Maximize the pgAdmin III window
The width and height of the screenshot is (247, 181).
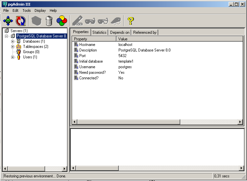pyautogui.click(x=236, y=4)
